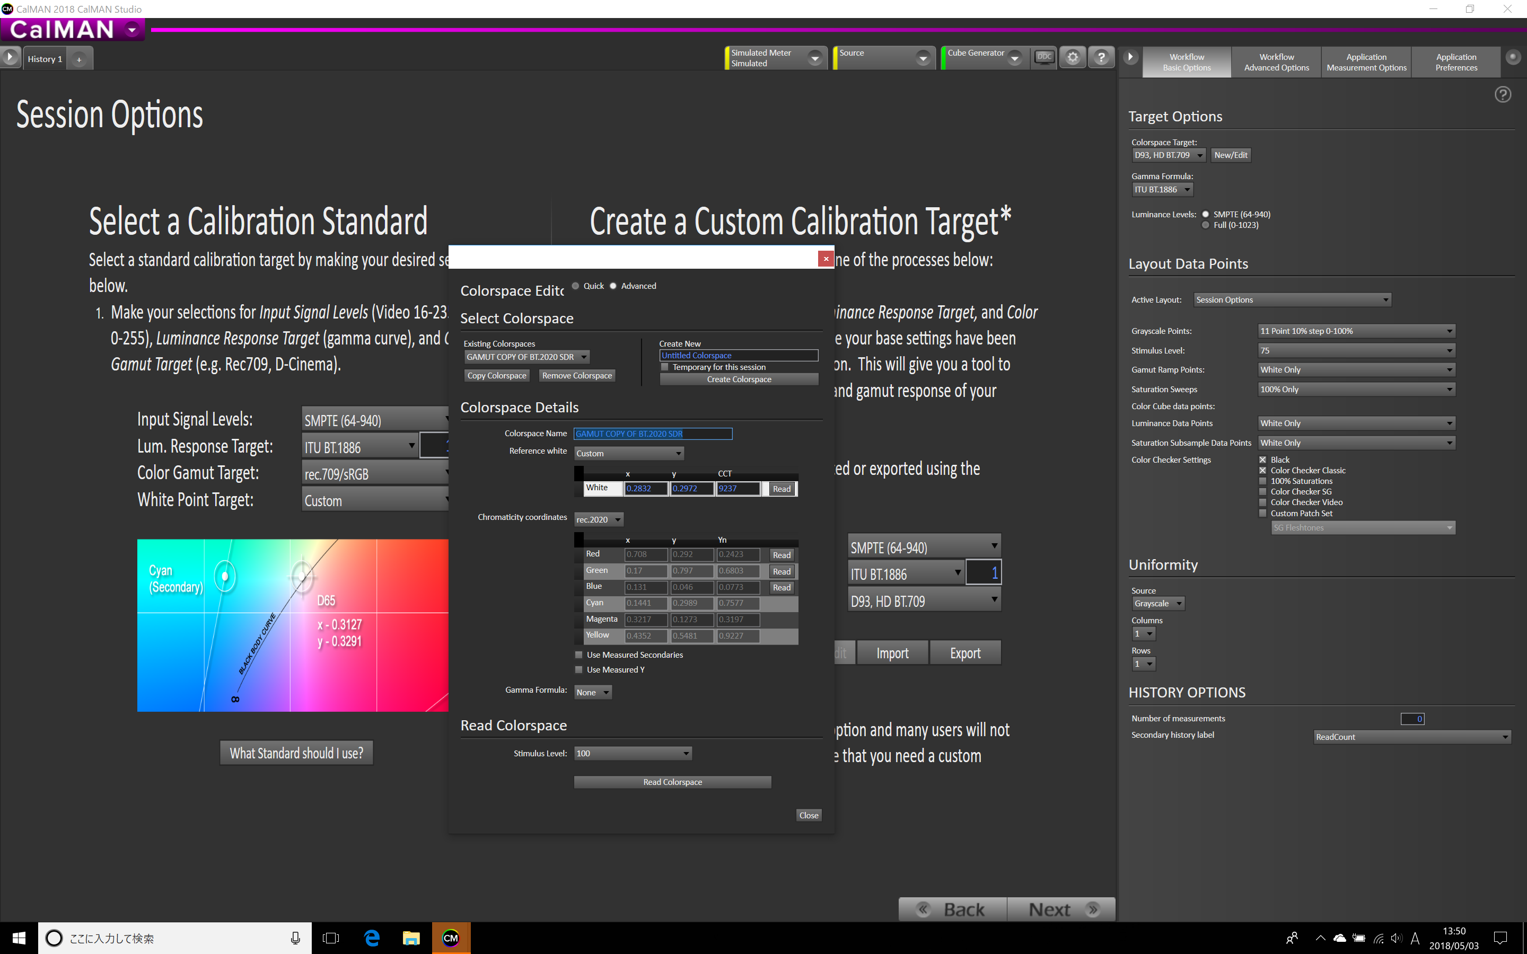Add a new history tab with plus

point(79,59)
